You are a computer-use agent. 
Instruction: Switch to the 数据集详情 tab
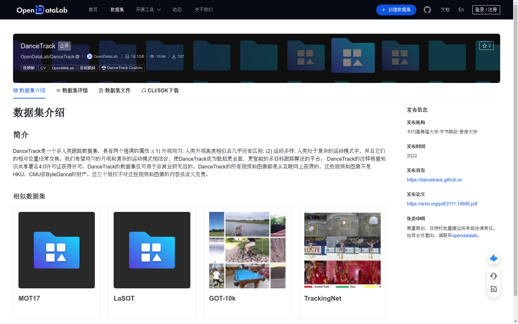72,90
